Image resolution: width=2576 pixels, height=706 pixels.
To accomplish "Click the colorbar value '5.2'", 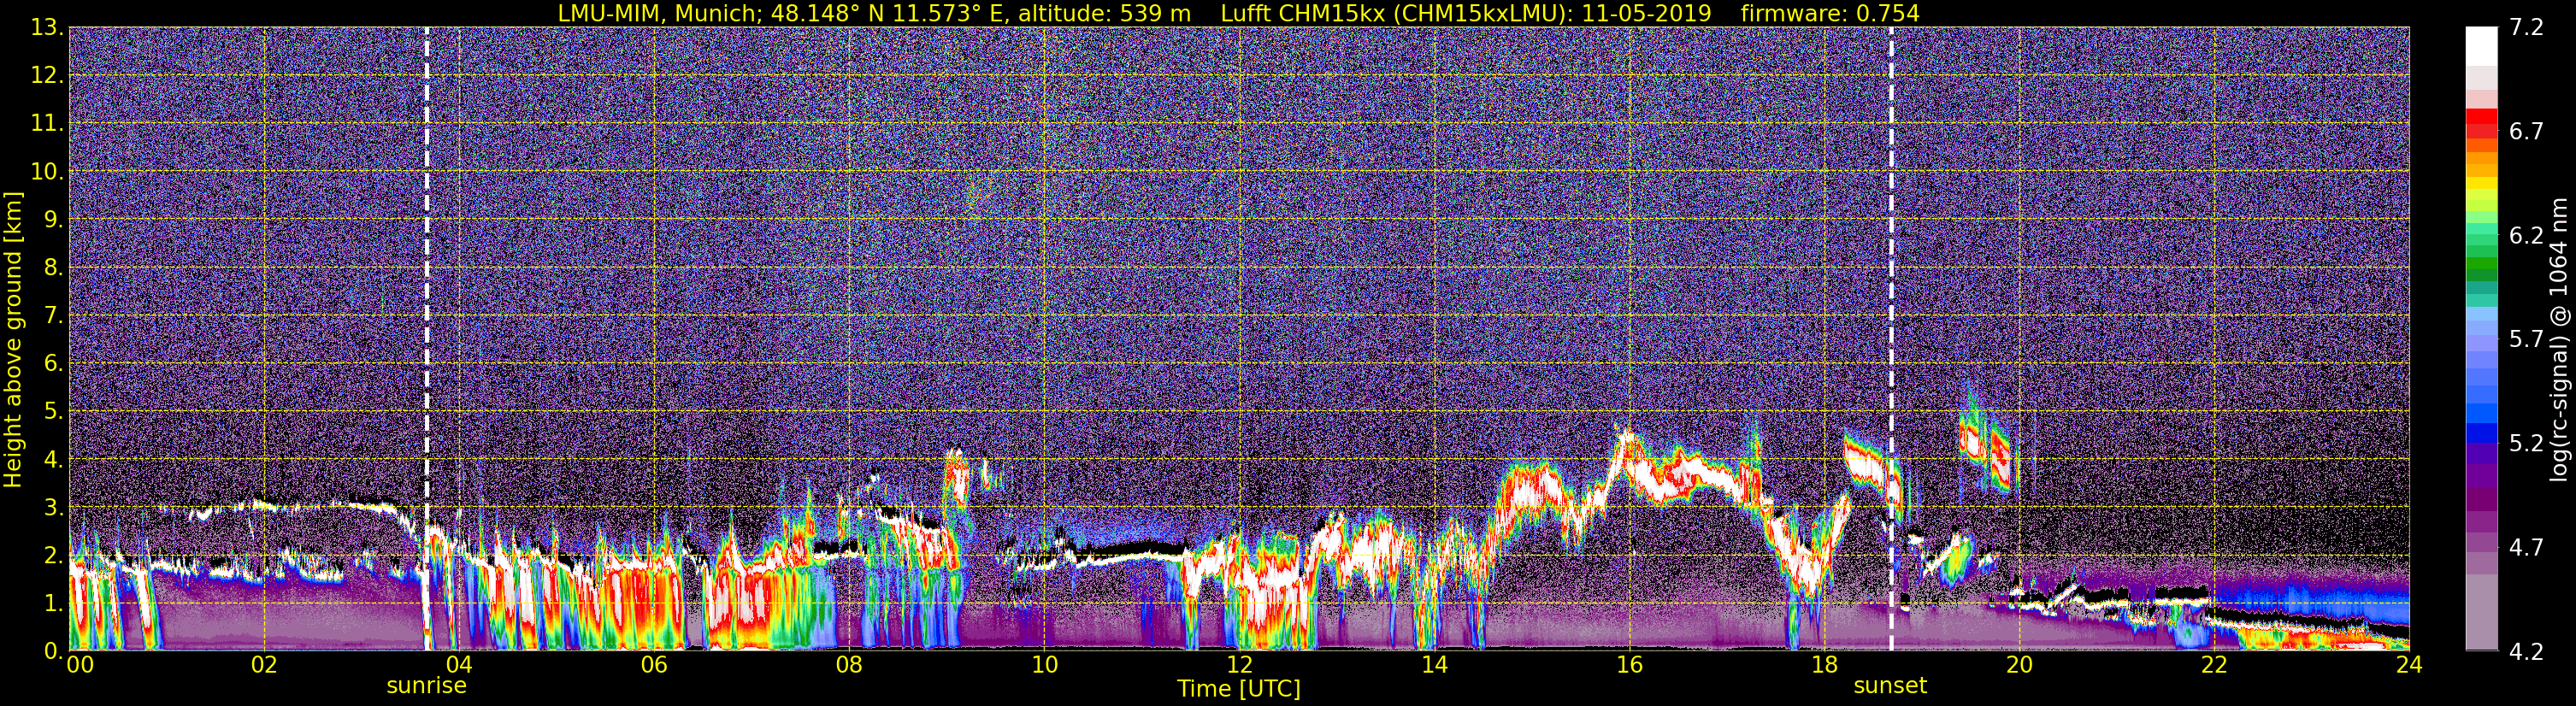I will 2526,444.
